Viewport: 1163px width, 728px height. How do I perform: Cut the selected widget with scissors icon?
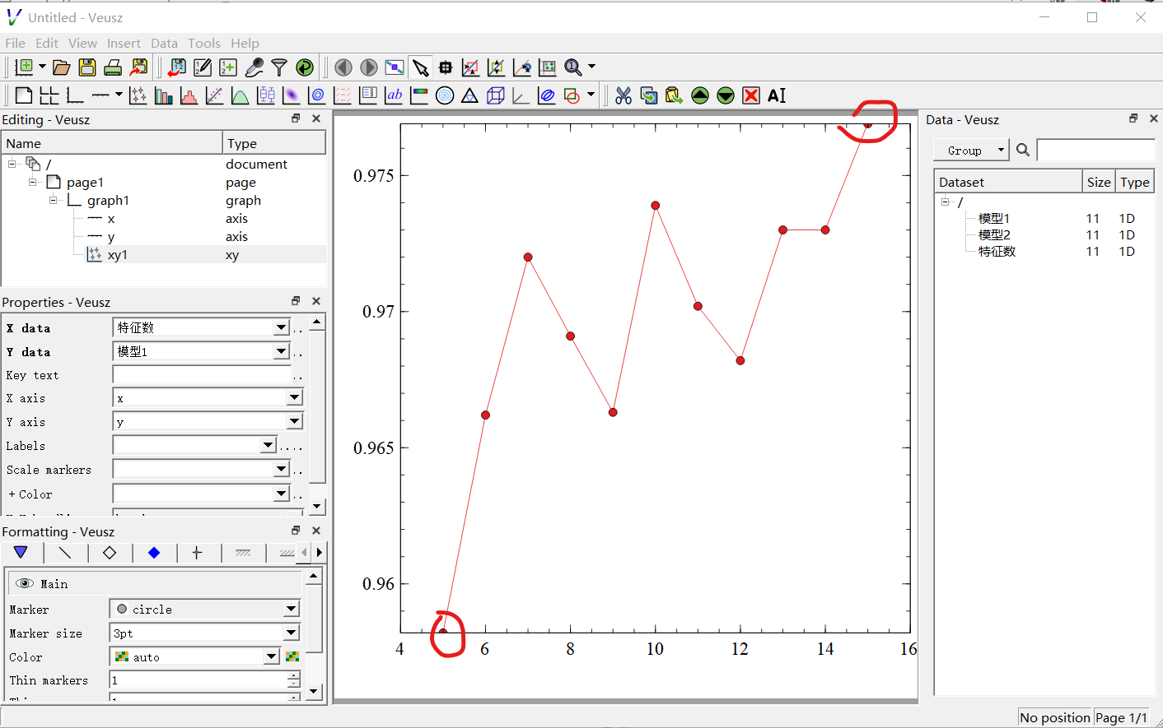point(624,95)
